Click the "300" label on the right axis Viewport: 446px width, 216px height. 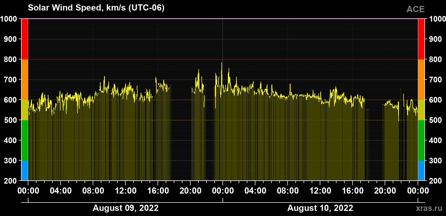[x=435, y=161]
